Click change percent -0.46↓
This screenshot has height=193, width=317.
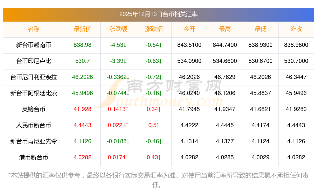coord(154,141)
